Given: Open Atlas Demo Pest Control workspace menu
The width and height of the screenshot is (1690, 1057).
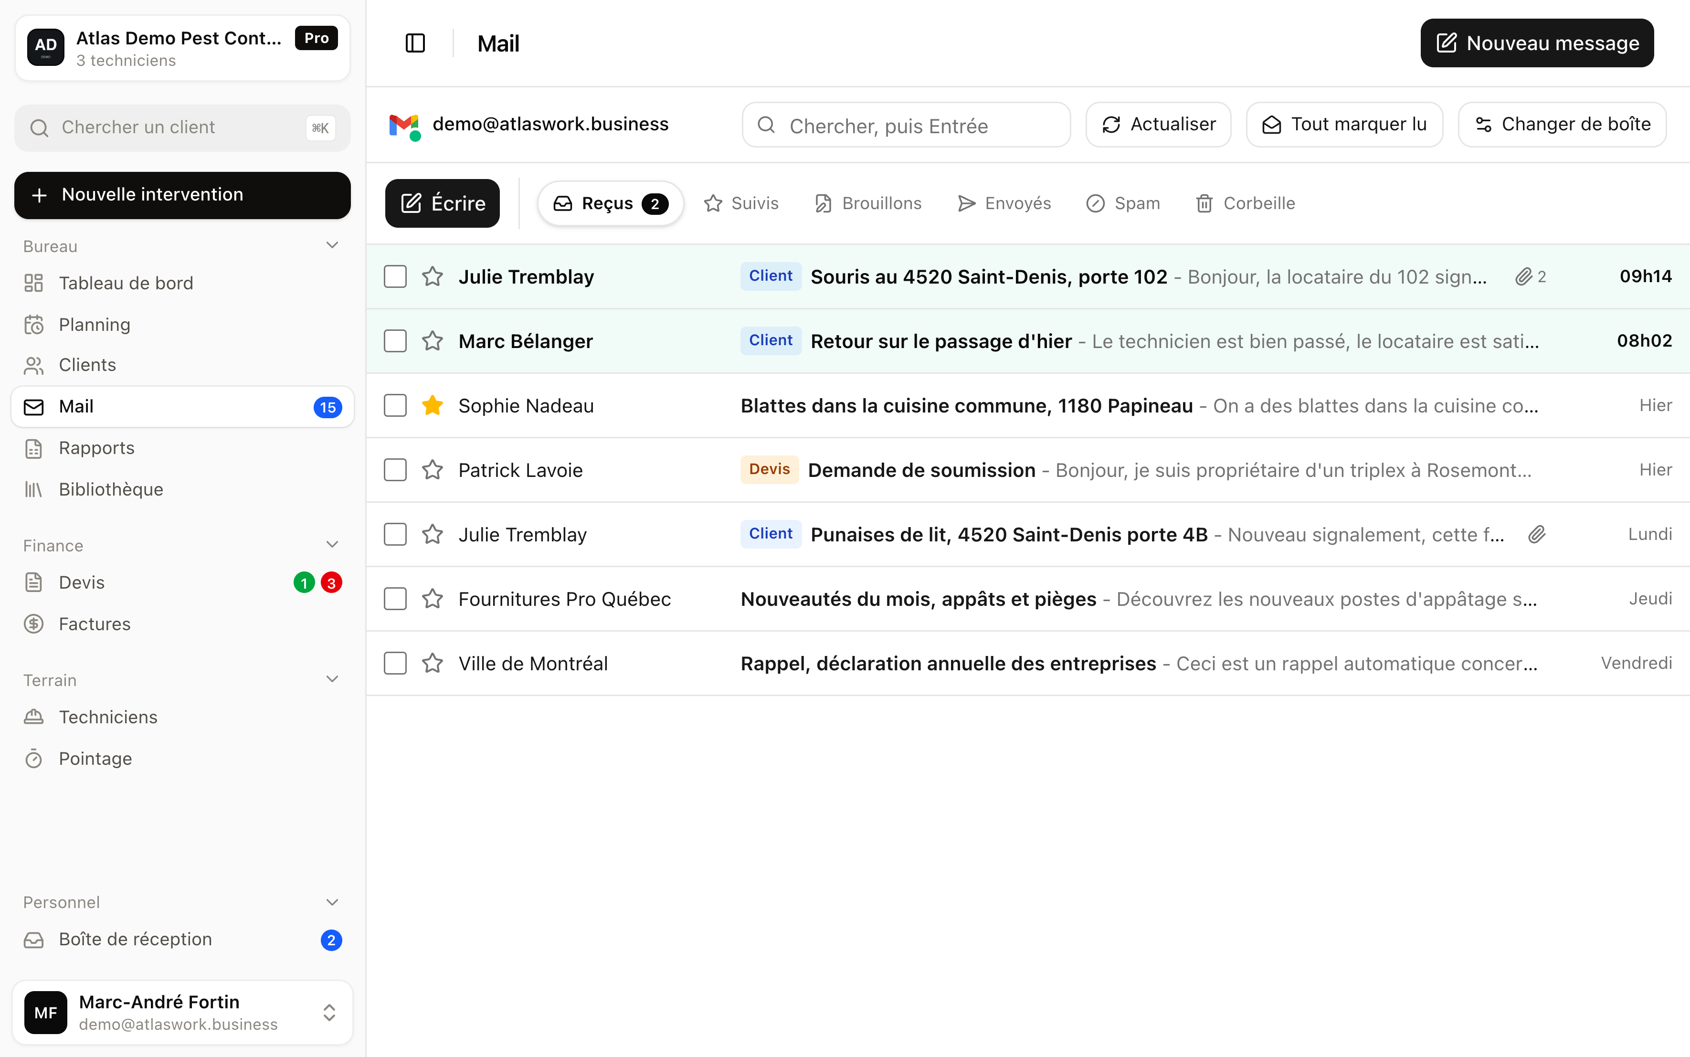Looking at the screenshot, I should 182,48.
